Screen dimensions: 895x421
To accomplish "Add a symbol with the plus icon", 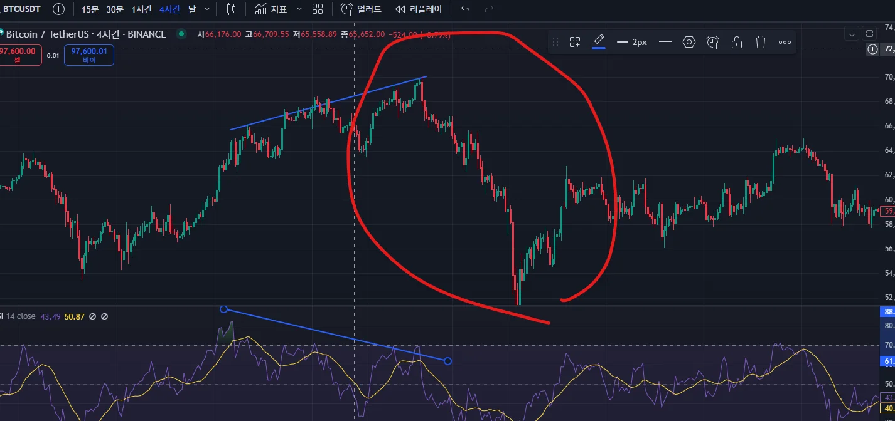I will tap(58, 9).
